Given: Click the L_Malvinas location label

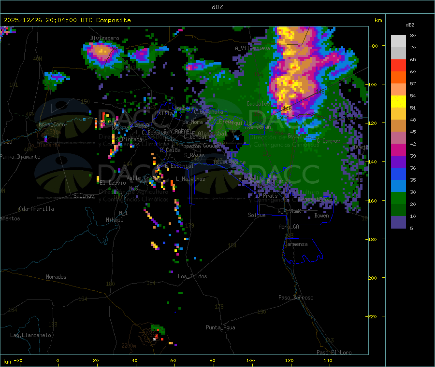Looking at the screenshot, I should 190,179.
